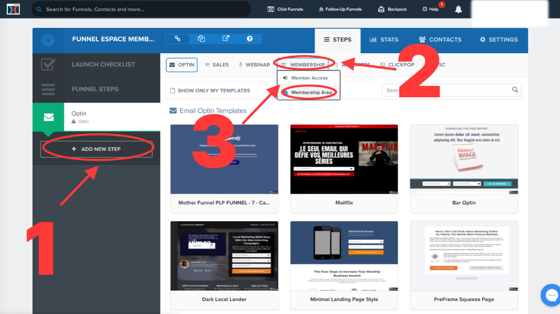Viewport: 560px width, 314px height.
Task: Open the Help menu
Action: point(430,9)
